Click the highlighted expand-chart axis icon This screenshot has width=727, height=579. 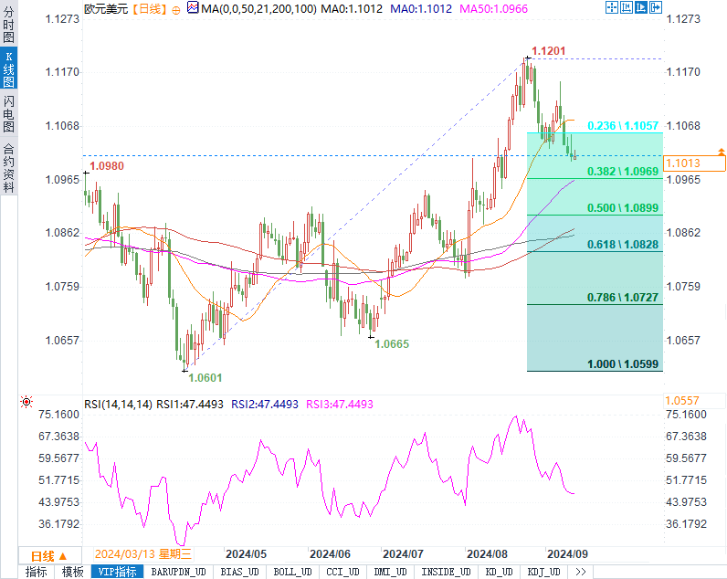point(641,7)
